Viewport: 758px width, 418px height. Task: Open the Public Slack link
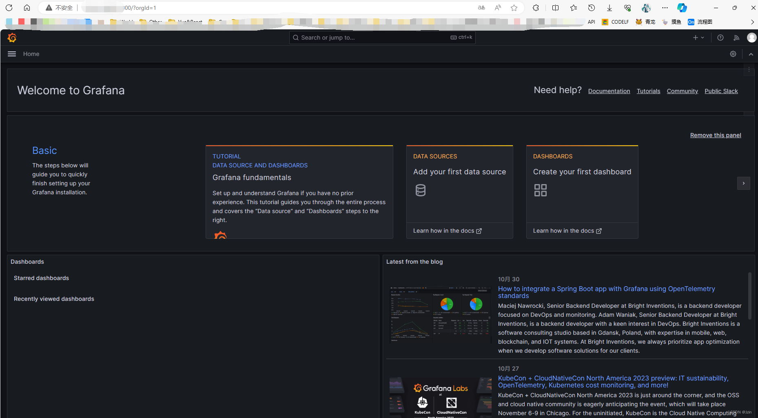[721, 91]
